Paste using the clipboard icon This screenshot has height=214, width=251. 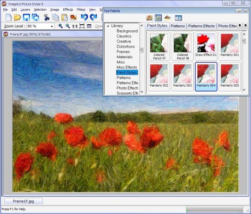tap(64, 17)
